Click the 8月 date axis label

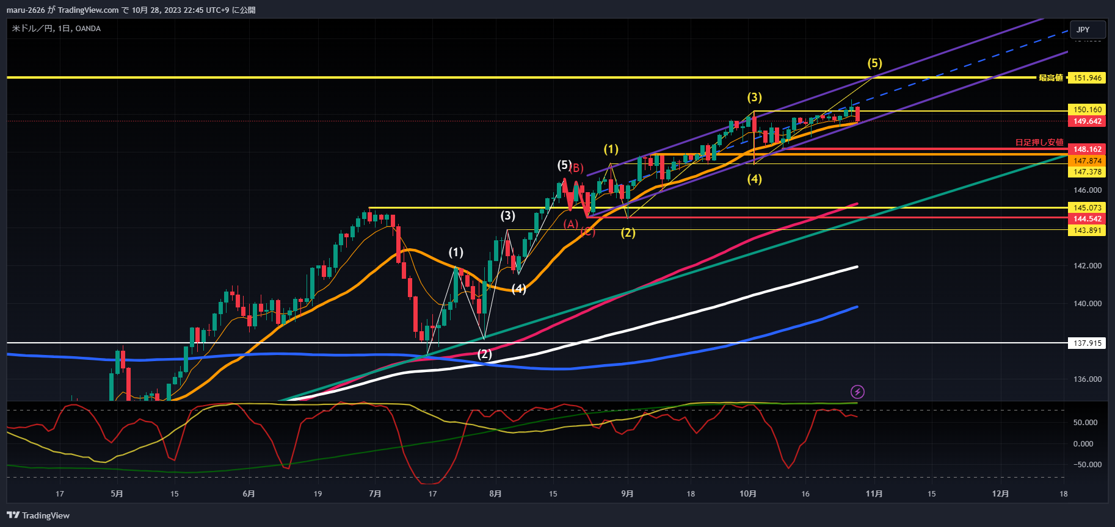pyautogui.click(x=495, y=493)
